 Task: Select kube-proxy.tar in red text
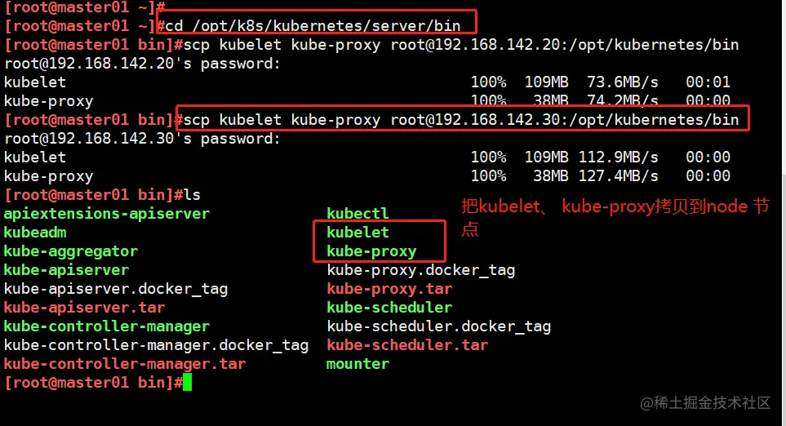[389, 289]
